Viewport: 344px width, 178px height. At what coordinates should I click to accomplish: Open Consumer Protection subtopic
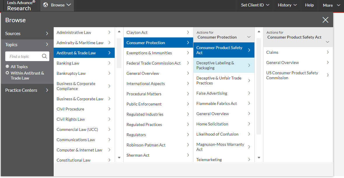158,43
